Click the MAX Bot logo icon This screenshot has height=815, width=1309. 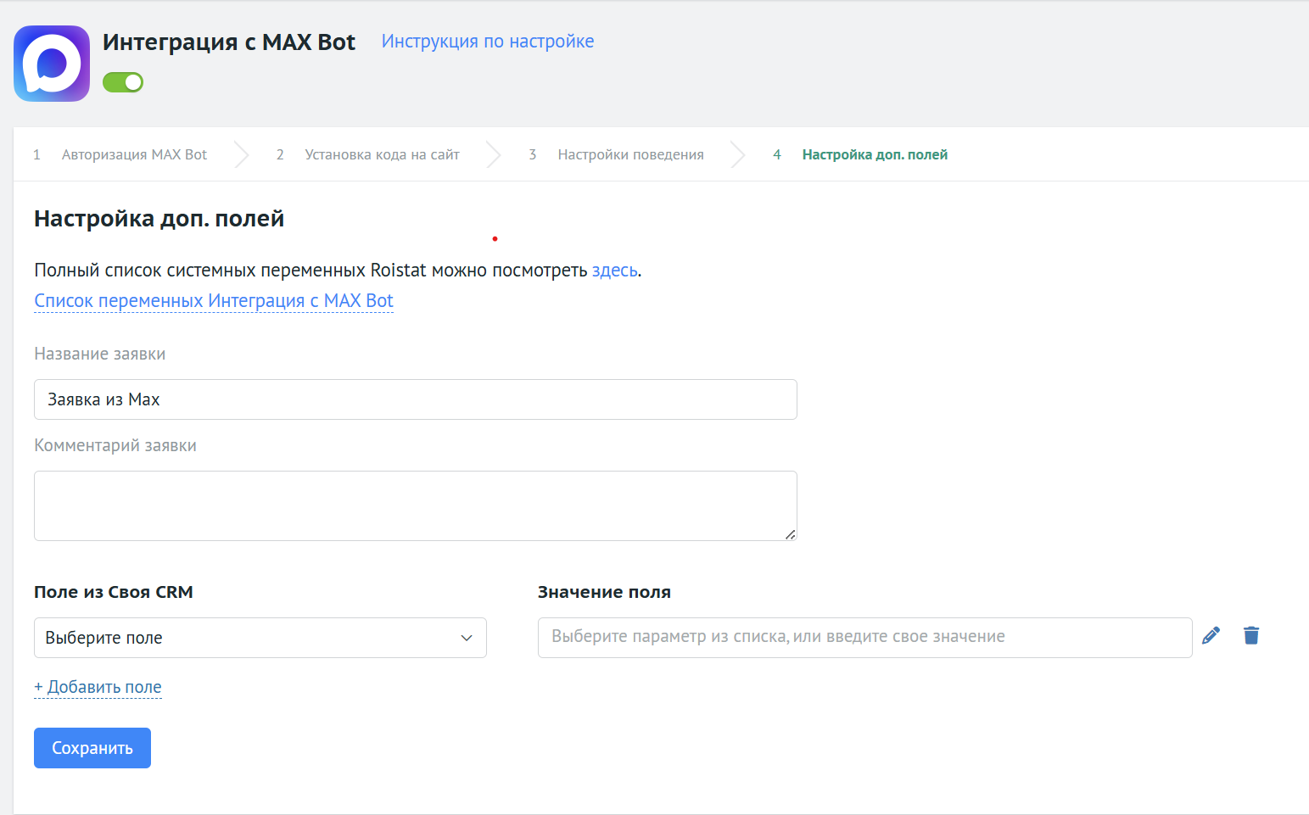pos(52,64)
